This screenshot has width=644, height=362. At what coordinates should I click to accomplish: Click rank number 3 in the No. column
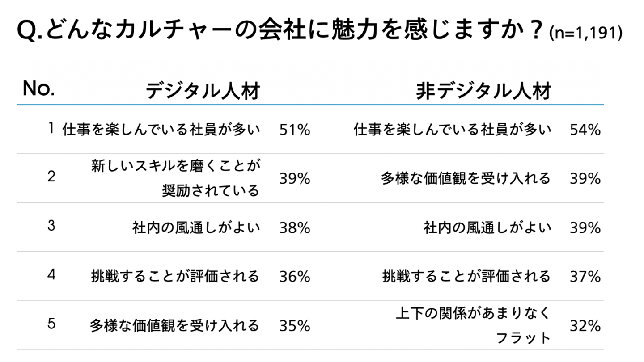(51, 226)
